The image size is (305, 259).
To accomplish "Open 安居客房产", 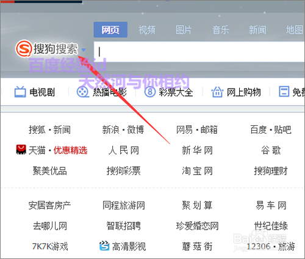I will point(49,205).
